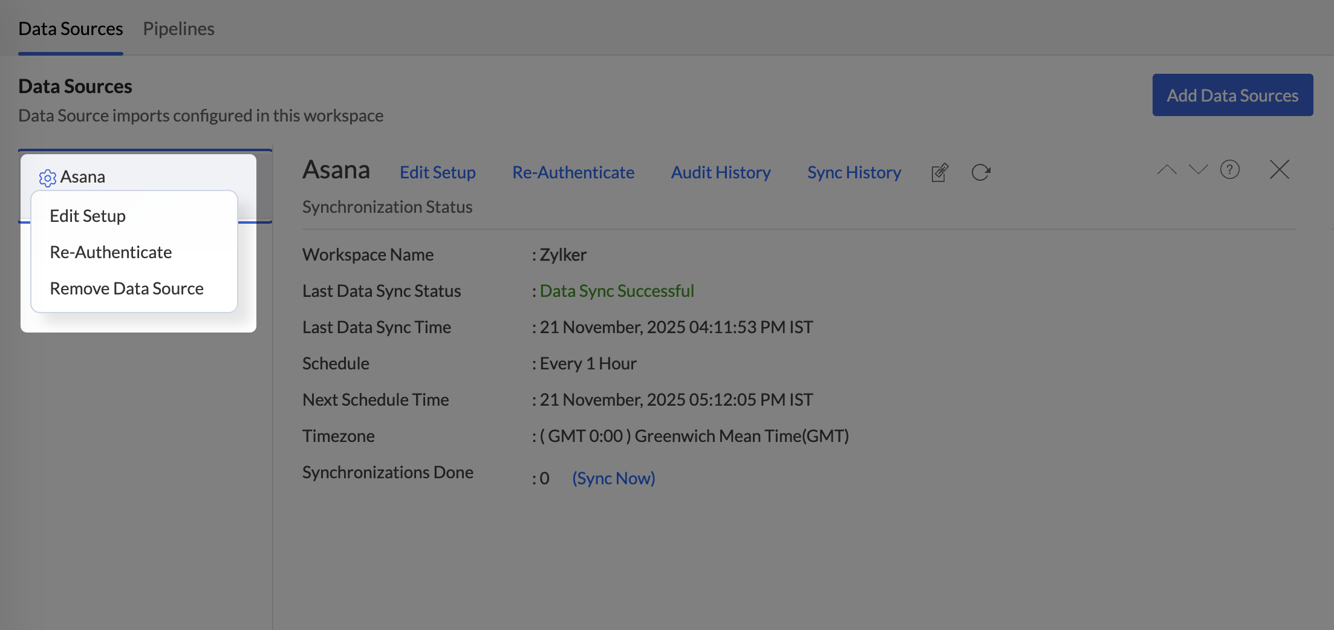Viewport: 1334px width, 630px height.
Task: Click the refresh sync icon
Action: 980,173
